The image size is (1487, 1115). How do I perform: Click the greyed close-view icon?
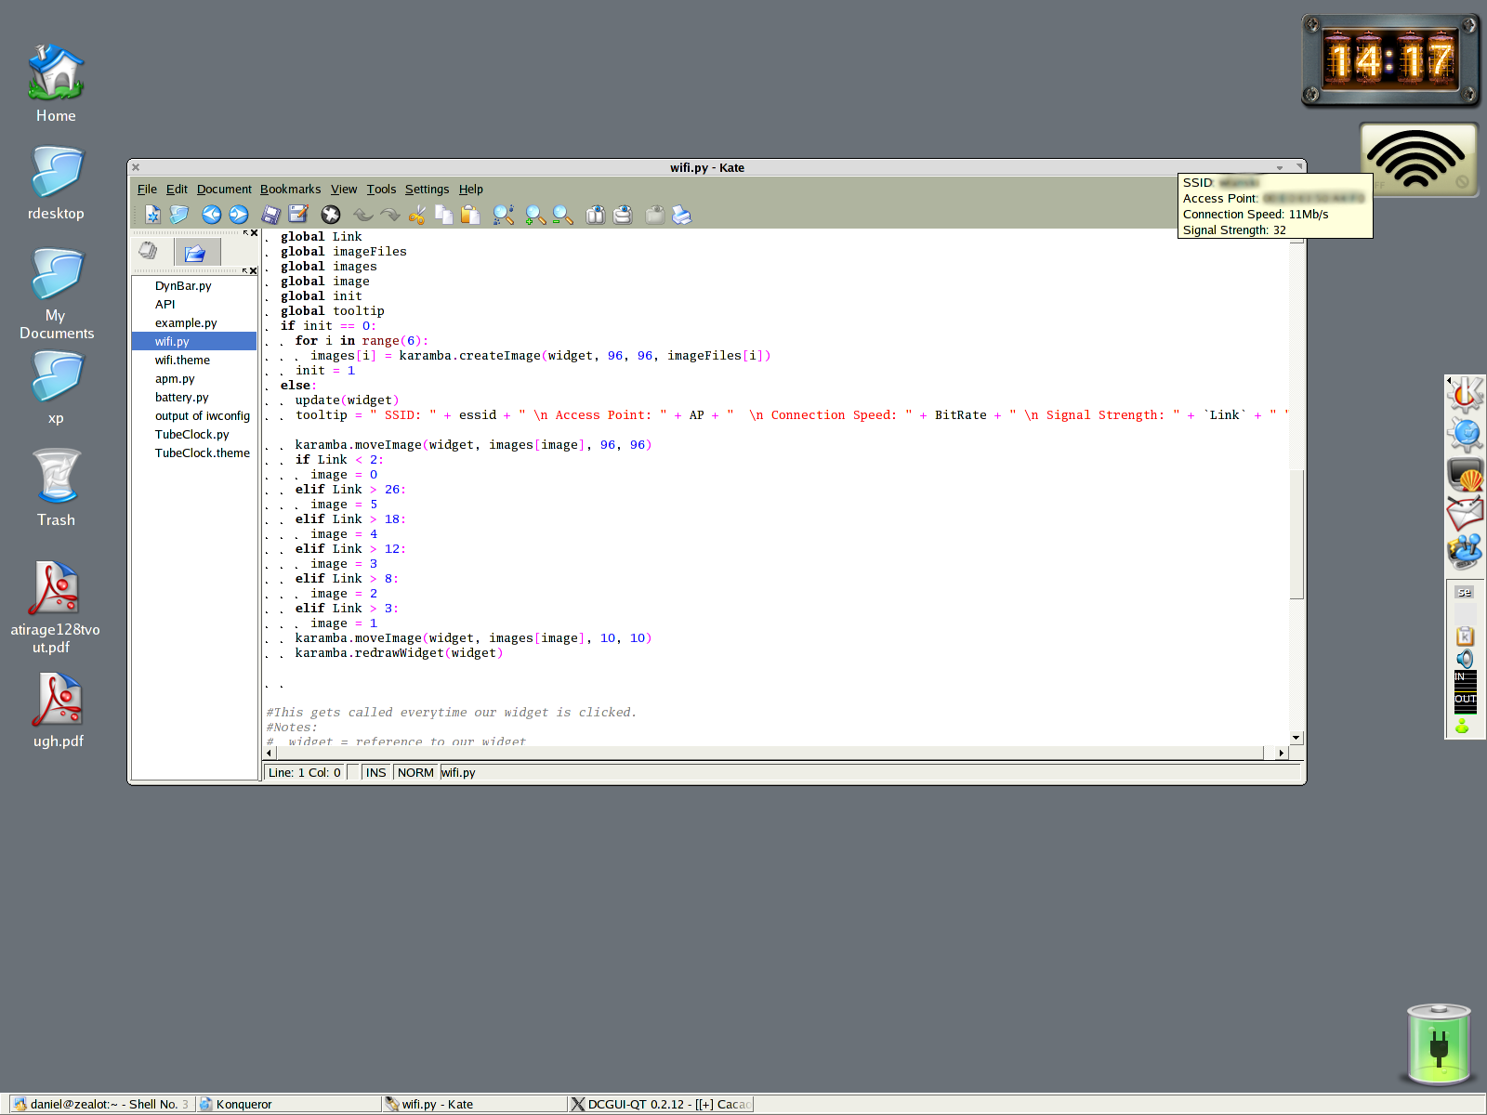point(655,215)
